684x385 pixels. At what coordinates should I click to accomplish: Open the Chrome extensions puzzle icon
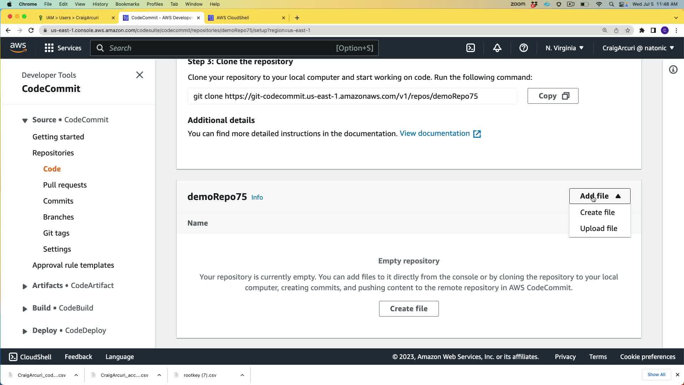coord(642,30)
